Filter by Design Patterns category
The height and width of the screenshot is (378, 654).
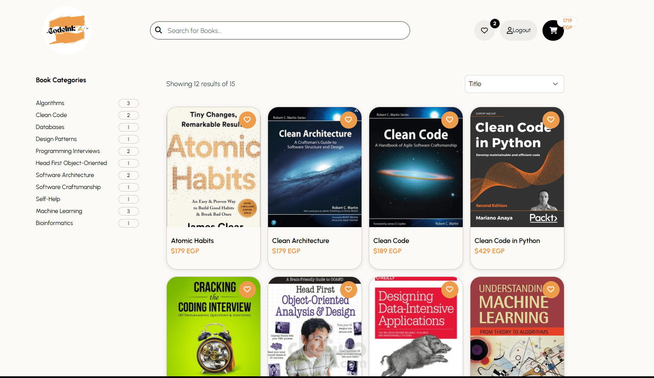(56, 139)
